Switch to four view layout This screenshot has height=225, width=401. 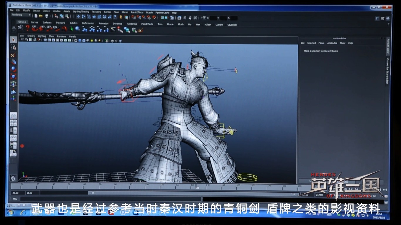click(x=13, y=123)
